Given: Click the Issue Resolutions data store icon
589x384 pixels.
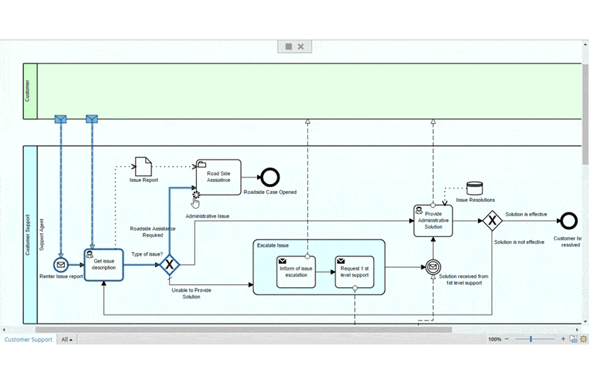Looking at the screenshot, I should tap(474, 188).
